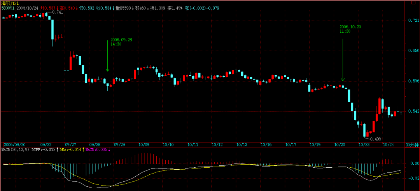This screenshot has width=420, height=191.
Task: Select the stock code 580991
Action: pos(8,8)
